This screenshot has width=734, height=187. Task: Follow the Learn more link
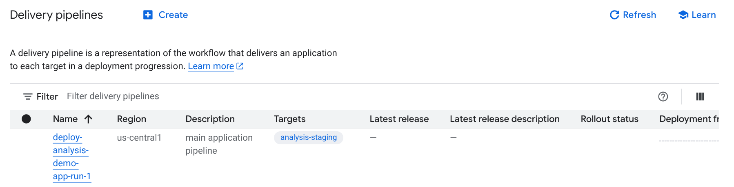click(211, 66)
